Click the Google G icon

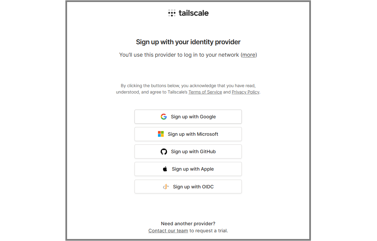[x=164, y=117]
